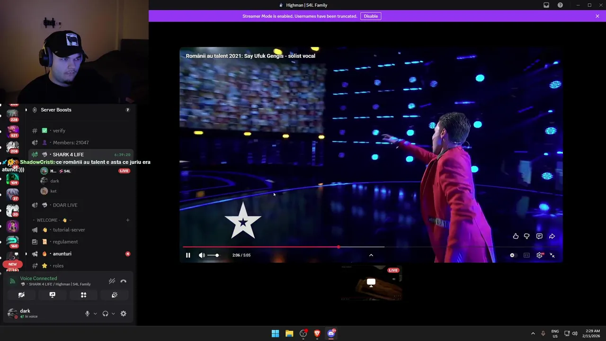
Task: Open regulament rules channel
Action: point(80,242)
